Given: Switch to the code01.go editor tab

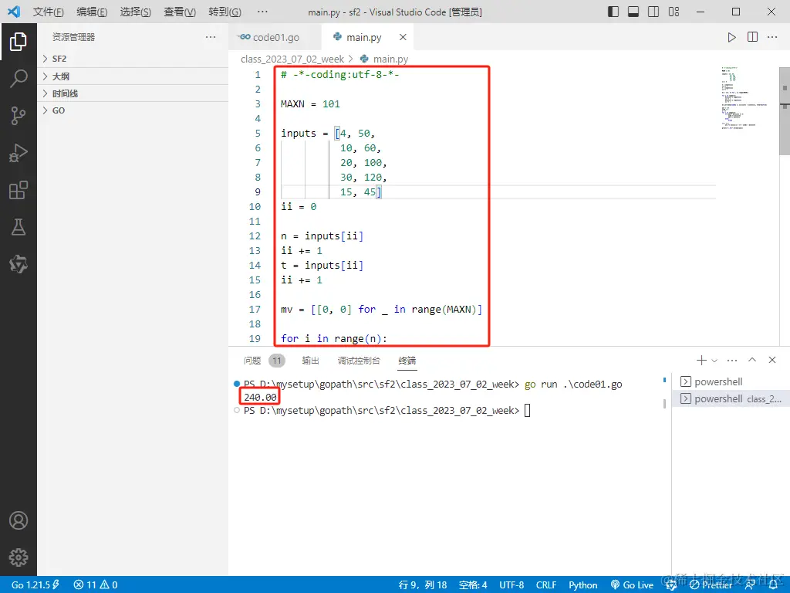Looking at the screenshot, I should 275,37.
